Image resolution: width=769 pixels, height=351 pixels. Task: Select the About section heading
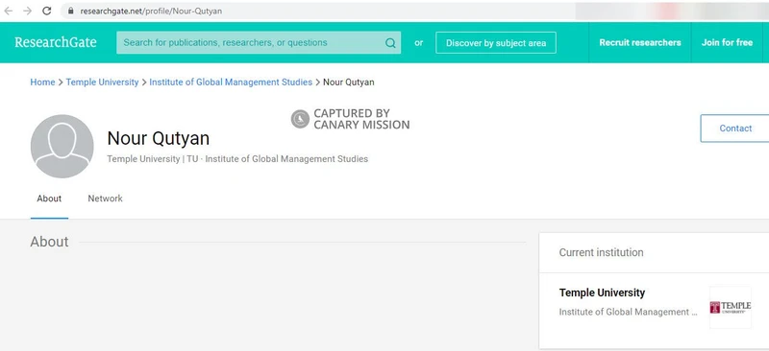click(x=49, y=242)
